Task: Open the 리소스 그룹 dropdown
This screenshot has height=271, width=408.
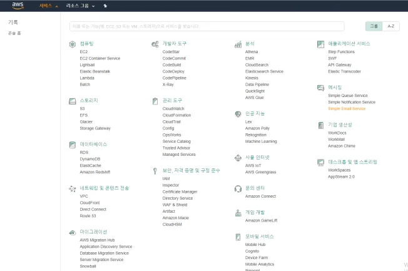Action: click(x=80, y=6)
